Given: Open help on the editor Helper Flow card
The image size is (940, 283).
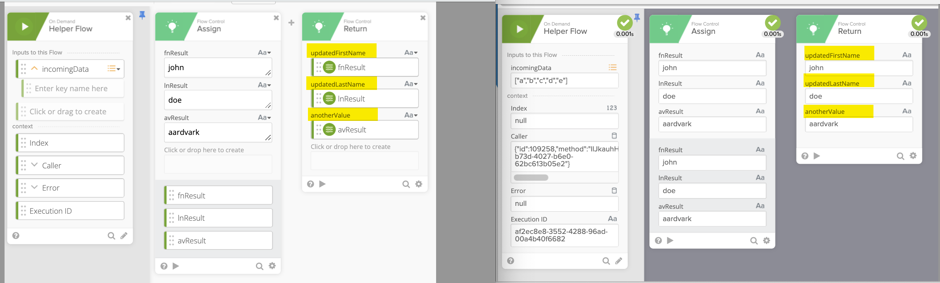Looking at the screenshot, I should pyautogui.click(x=16, y=236).
